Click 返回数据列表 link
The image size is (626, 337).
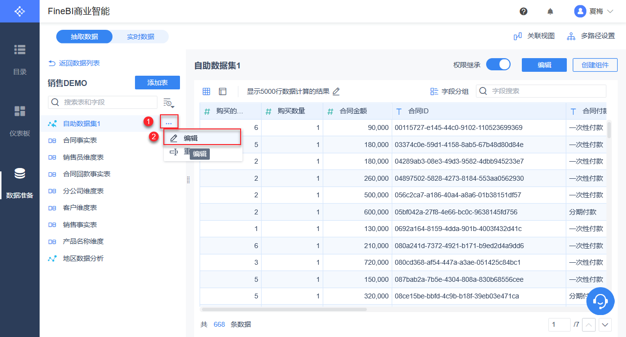click(74, 63)
